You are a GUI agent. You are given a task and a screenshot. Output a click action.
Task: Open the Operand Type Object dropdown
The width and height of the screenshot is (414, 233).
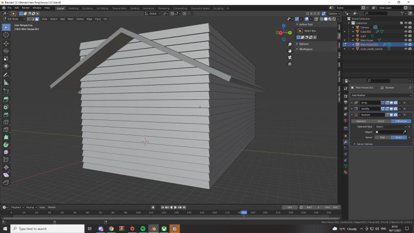tap(391, 127)
